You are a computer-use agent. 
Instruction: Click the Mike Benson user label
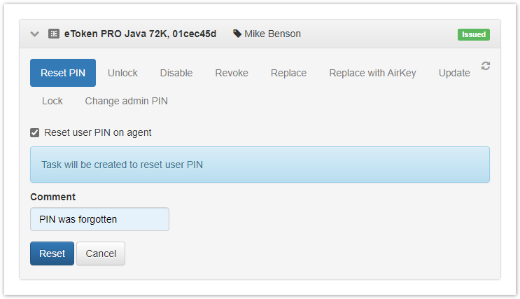tap(272, 34)
